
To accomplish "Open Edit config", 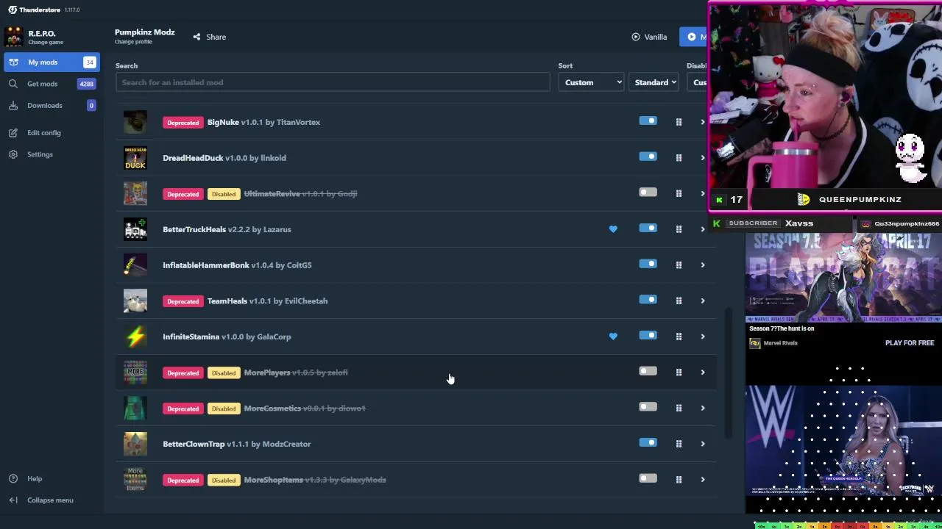I will coord(44,133).
